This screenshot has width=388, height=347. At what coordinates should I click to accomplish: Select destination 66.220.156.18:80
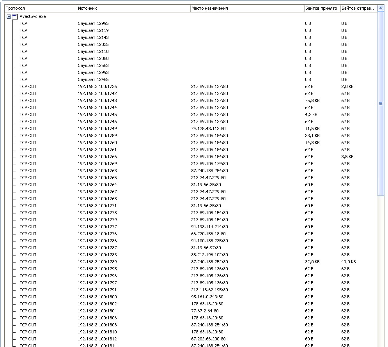point(208,234)
